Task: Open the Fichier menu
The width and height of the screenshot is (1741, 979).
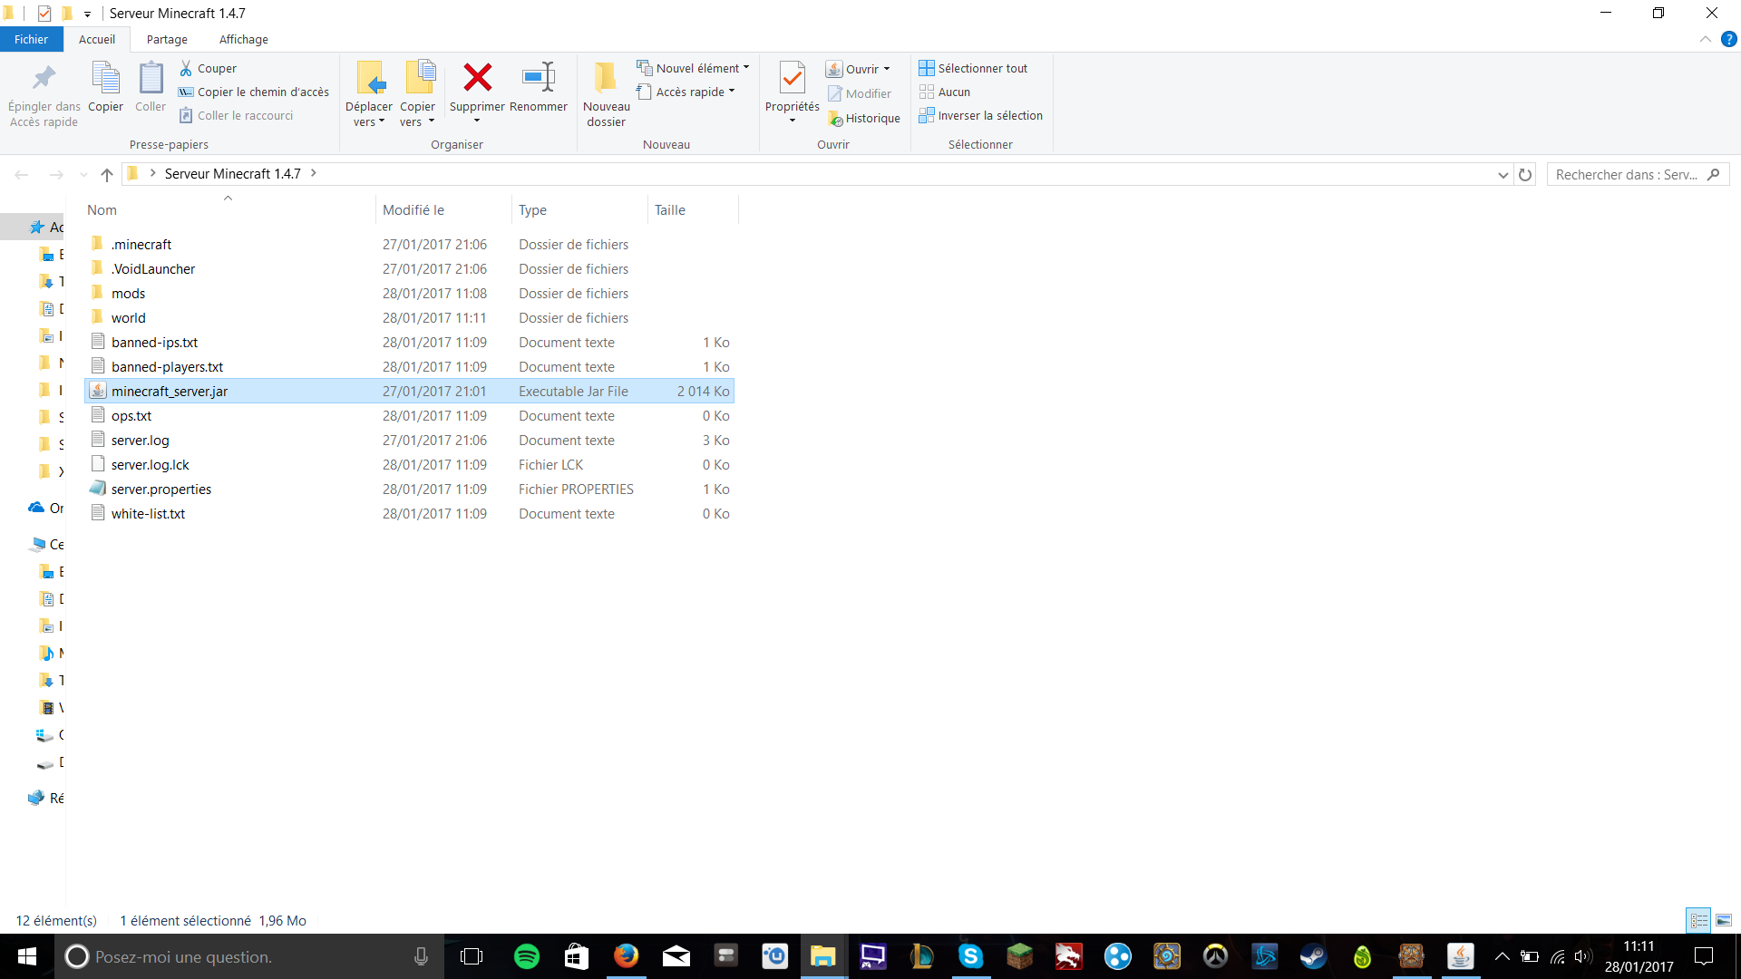Action: pos(31,39)
